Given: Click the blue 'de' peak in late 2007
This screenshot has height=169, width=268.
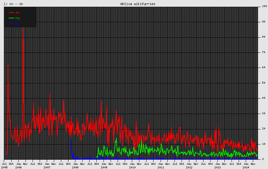Looking at the screenshot, I should (x=71, y=140).
